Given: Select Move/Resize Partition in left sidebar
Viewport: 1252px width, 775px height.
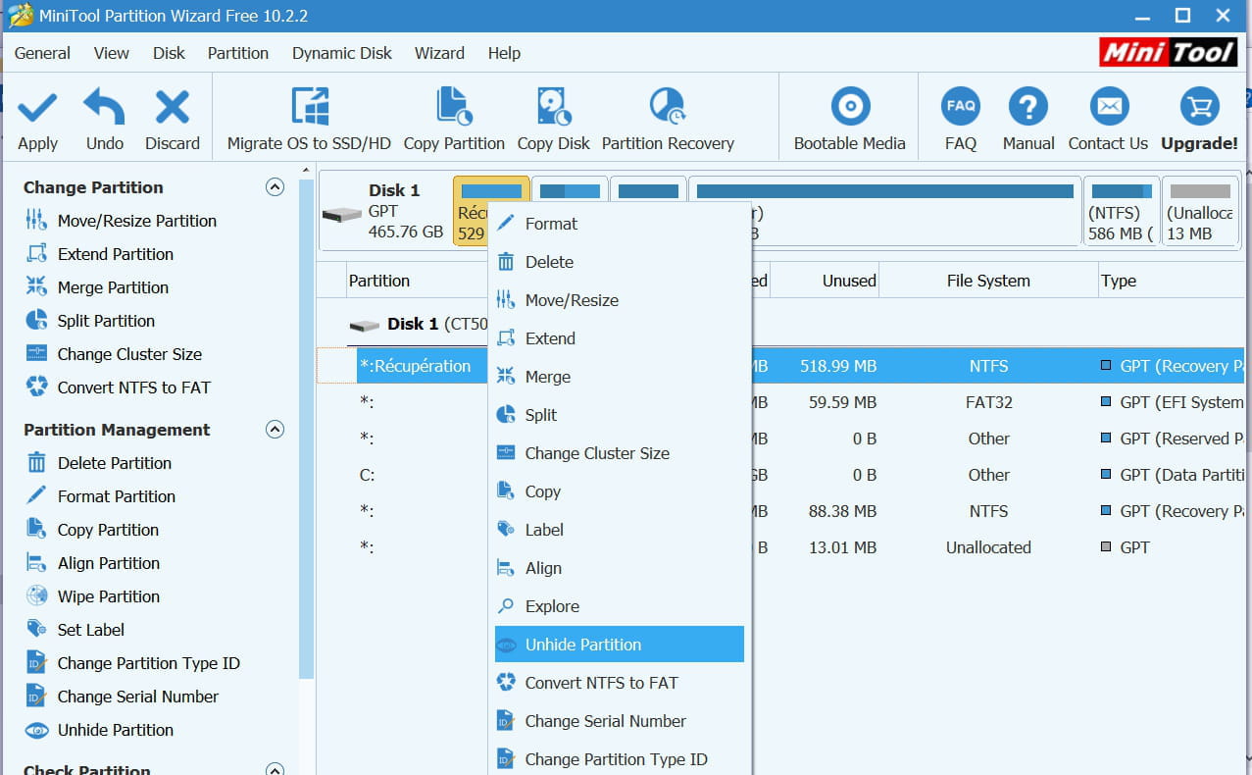Looking at the screenshot, I should (x=136, y=221).
